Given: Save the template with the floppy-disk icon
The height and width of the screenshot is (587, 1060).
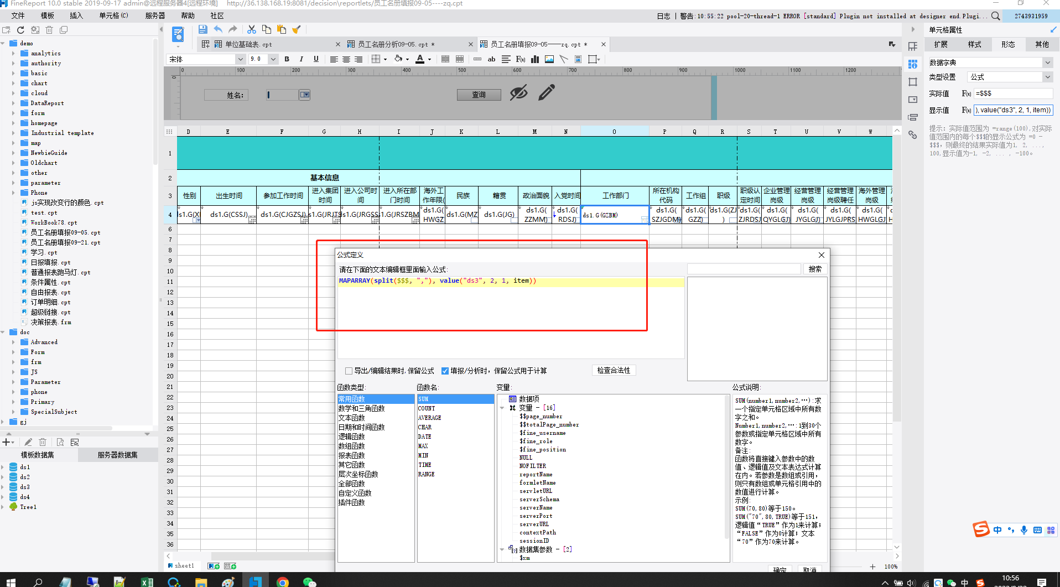Looking at the screenshot, I should (203, 29).
